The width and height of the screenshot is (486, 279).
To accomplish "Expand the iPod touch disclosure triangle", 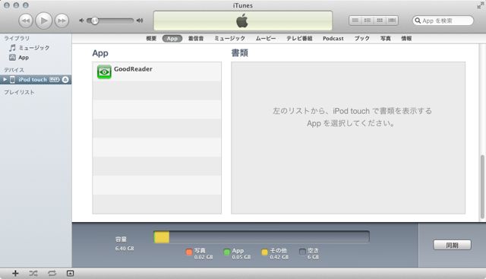I will pos(5,80).
